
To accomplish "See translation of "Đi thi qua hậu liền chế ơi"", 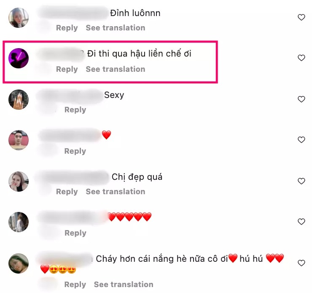I will click(116, 69).
